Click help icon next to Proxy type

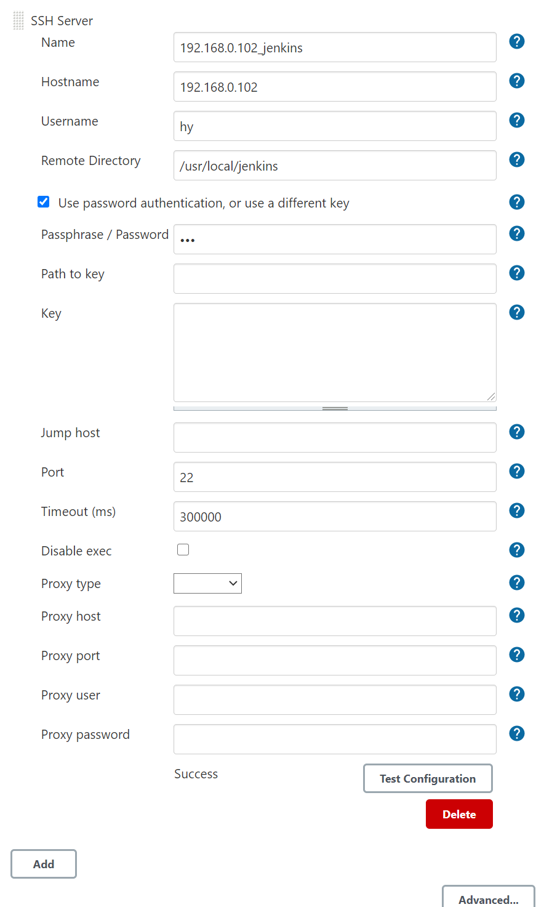pos(517,583)
